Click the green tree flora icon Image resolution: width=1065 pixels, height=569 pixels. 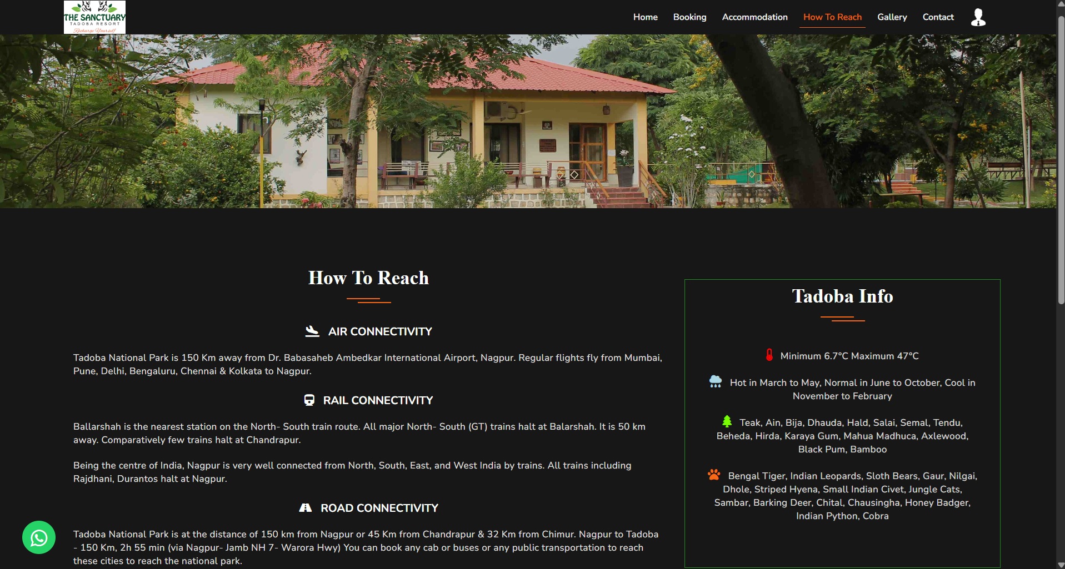[x=727, y=422]
